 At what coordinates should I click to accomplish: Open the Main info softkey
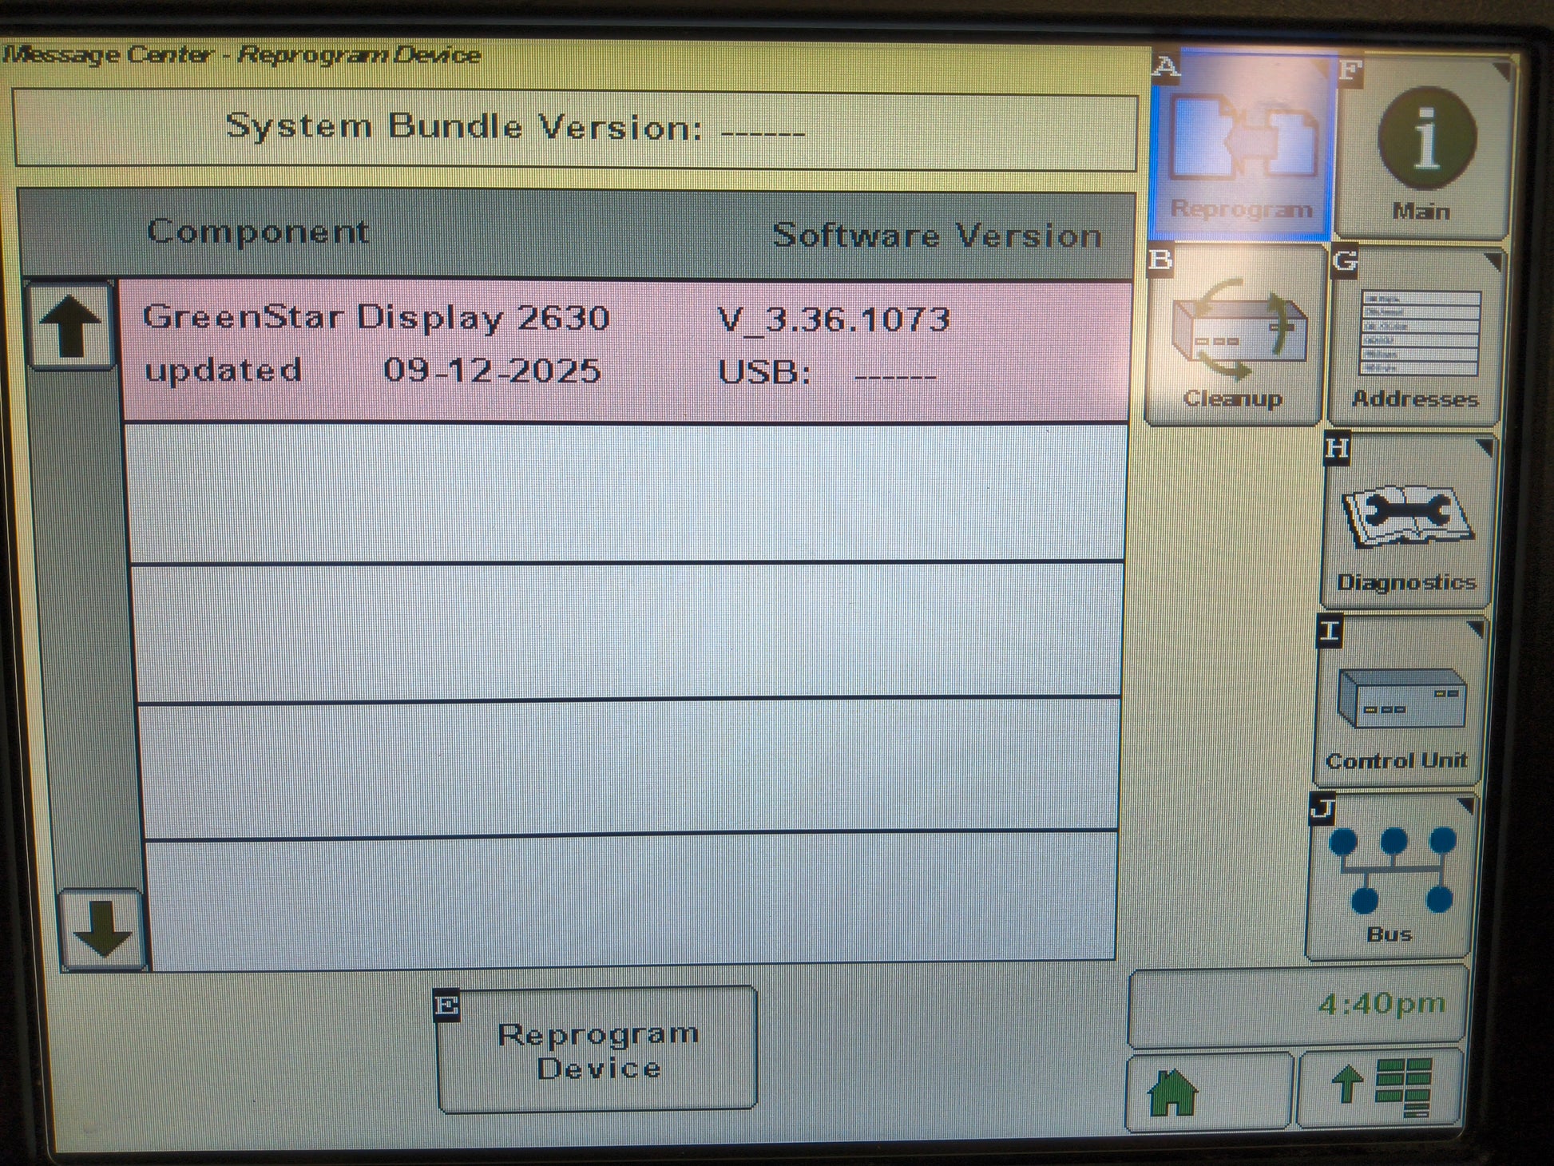click(x=1424, y=148)
